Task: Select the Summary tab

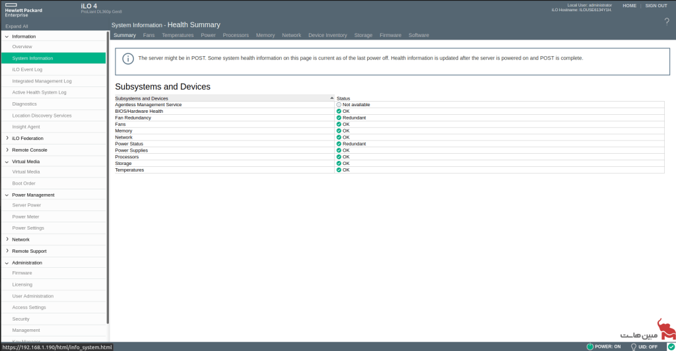Action: [125, 36]
